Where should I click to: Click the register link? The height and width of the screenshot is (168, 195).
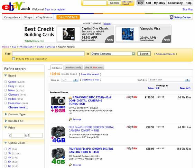61,9
